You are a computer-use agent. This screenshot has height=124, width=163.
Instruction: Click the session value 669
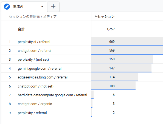click(112, 42)
